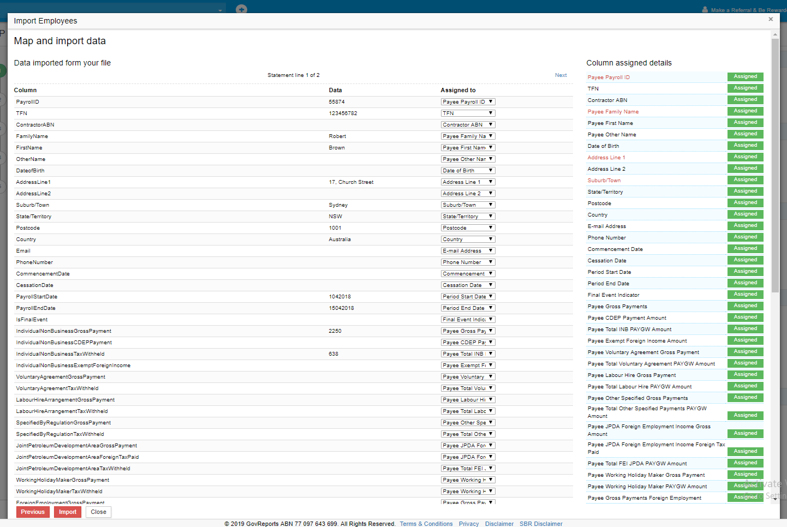Click the dialog's vertical scrollbar
Screen dimensions: 787x527
point(775,164)
